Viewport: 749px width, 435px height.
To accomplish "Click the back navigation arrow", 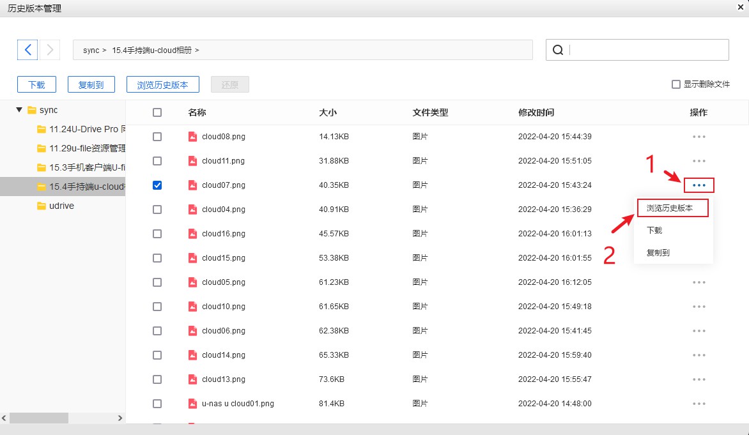I will (27, 50).
